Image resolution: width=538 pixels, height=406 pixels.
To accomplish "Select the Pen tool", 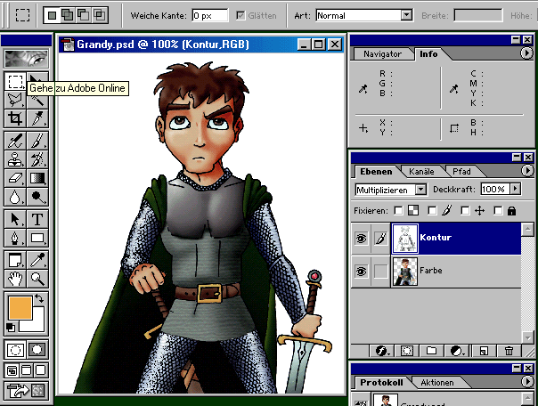I will click(x=15, y=238).
